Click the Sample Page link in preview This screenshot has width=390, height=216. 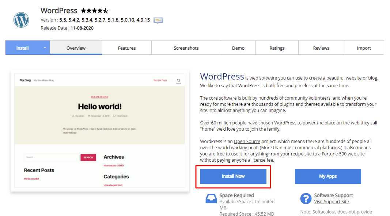pyautogui.click(x=160, y=80)
